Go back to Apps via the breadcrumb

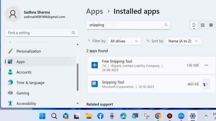94,11
